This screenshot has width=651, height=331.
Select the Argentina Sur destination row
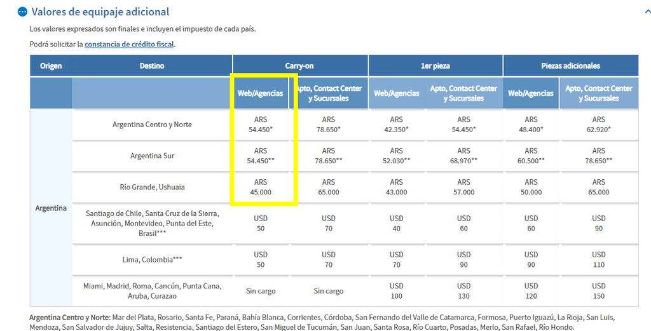[152, 156]
